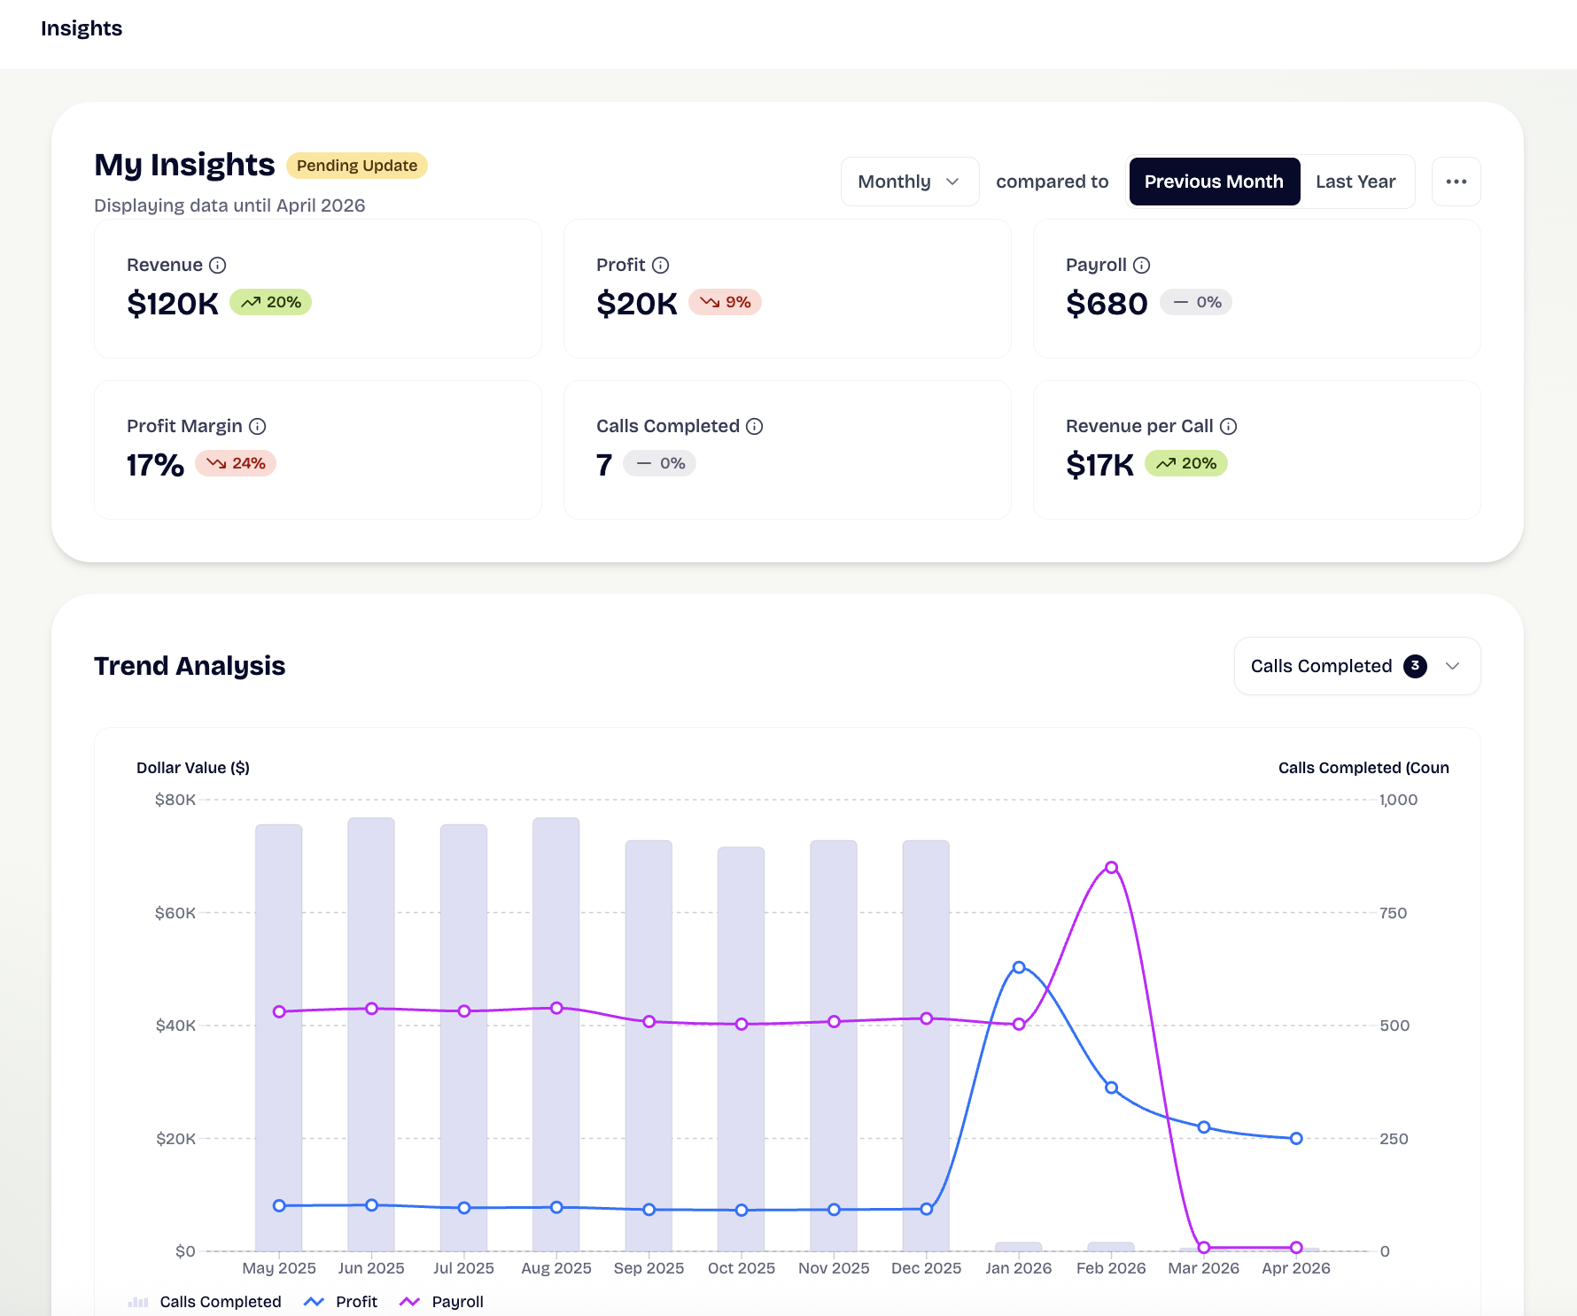Viewport: 1577px width, 1316px height.
Task: Click the Jul 2025 calls bar
Action: [x=464, y=1038]
